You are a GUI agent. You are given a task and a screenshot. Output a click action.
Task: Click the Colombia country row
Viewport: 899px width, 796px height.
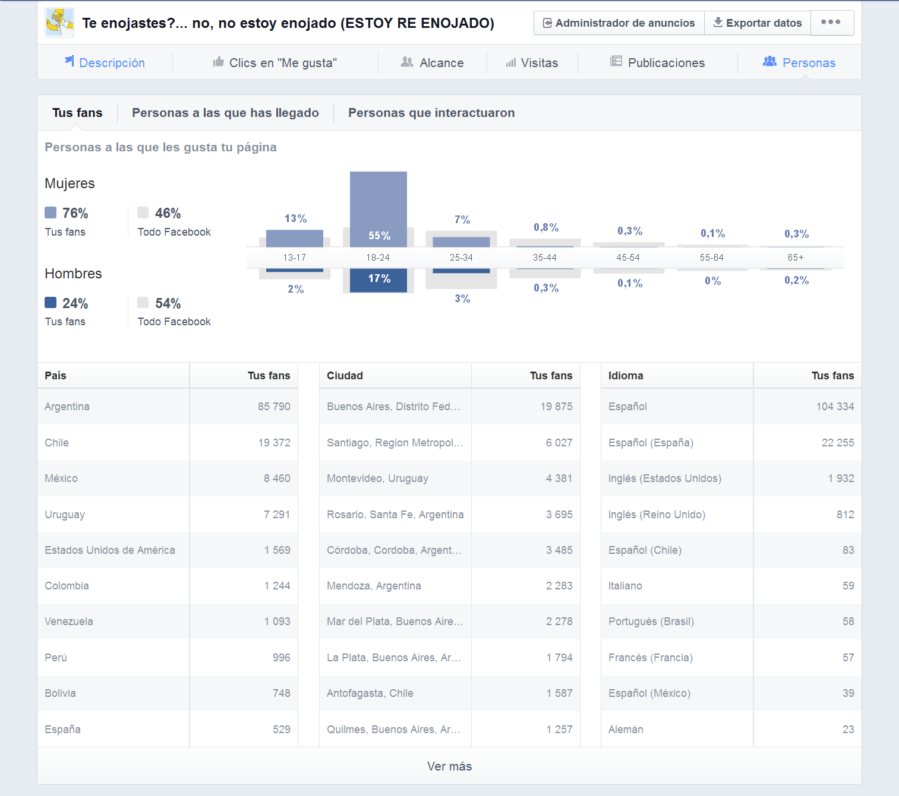pyautogui.click(x=168, y=586)
